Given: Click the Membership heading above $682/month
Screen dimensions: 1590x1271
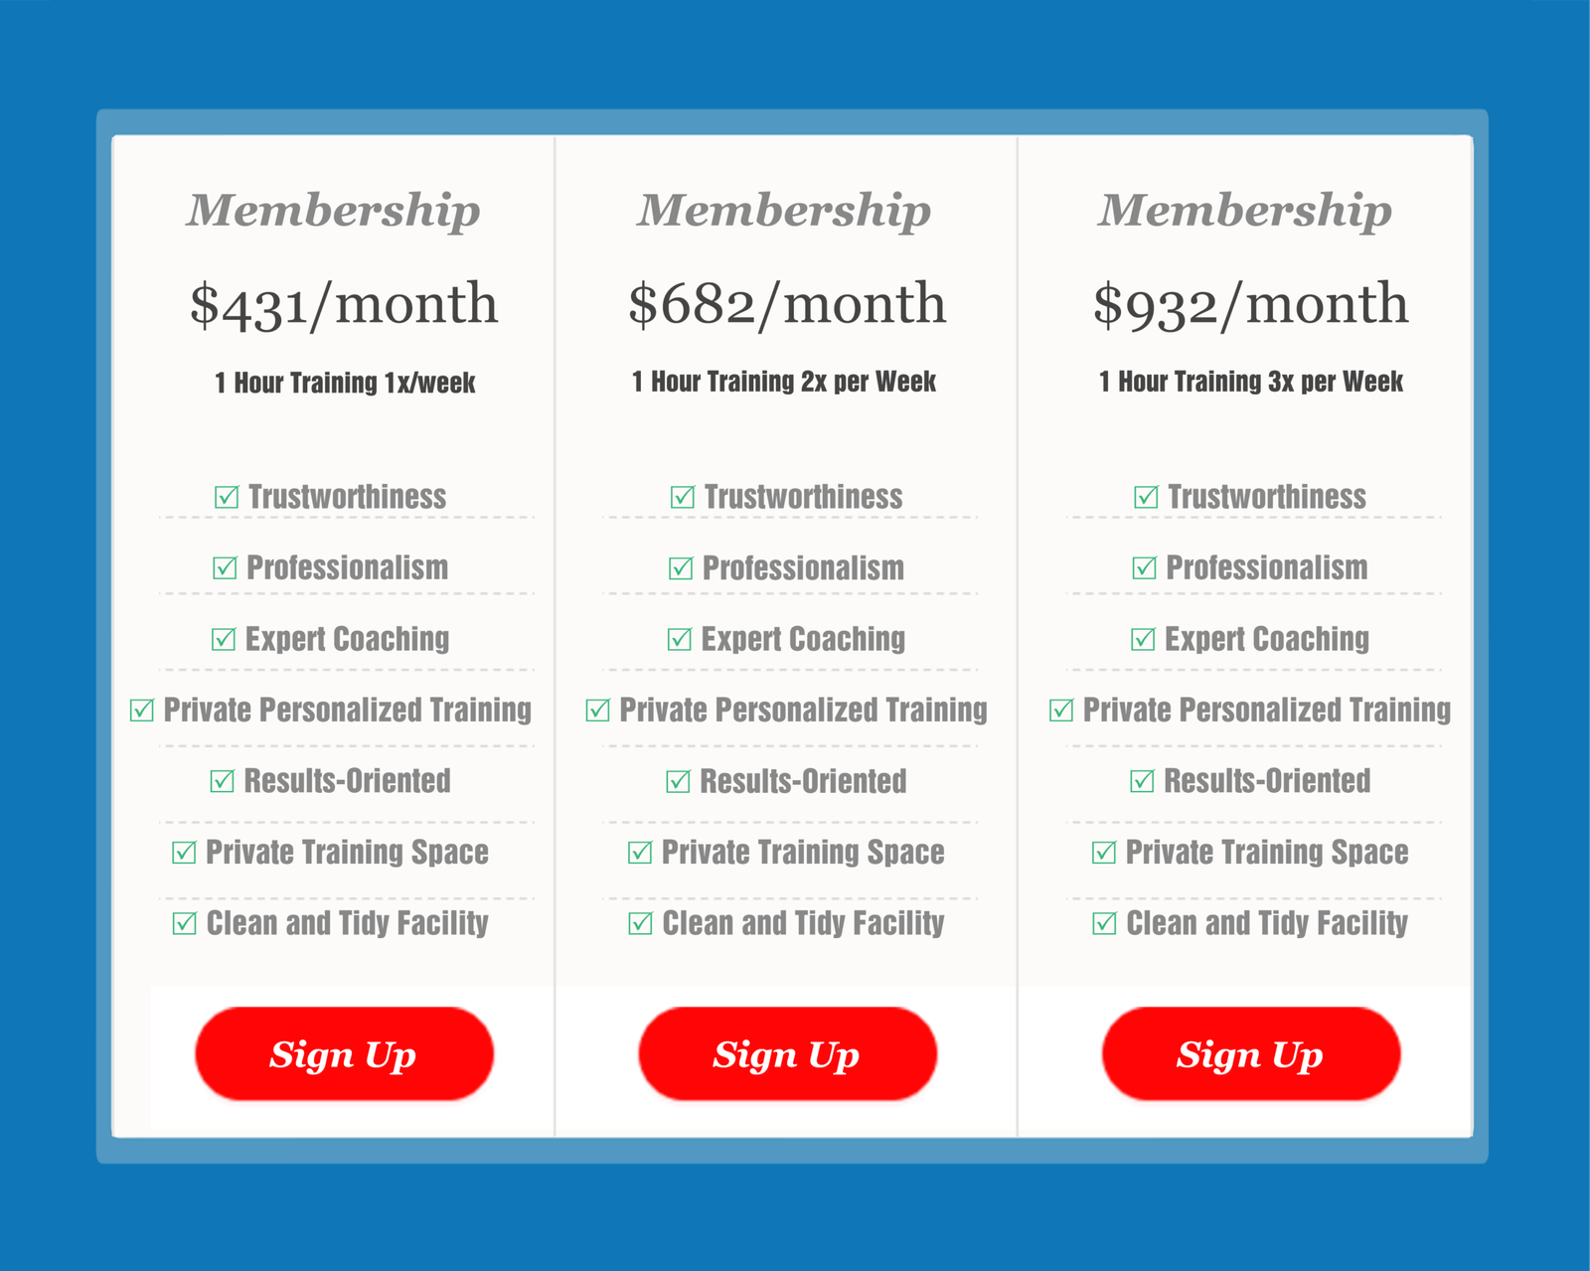Looking at the screenshot, I should click(x=784, y=211).
